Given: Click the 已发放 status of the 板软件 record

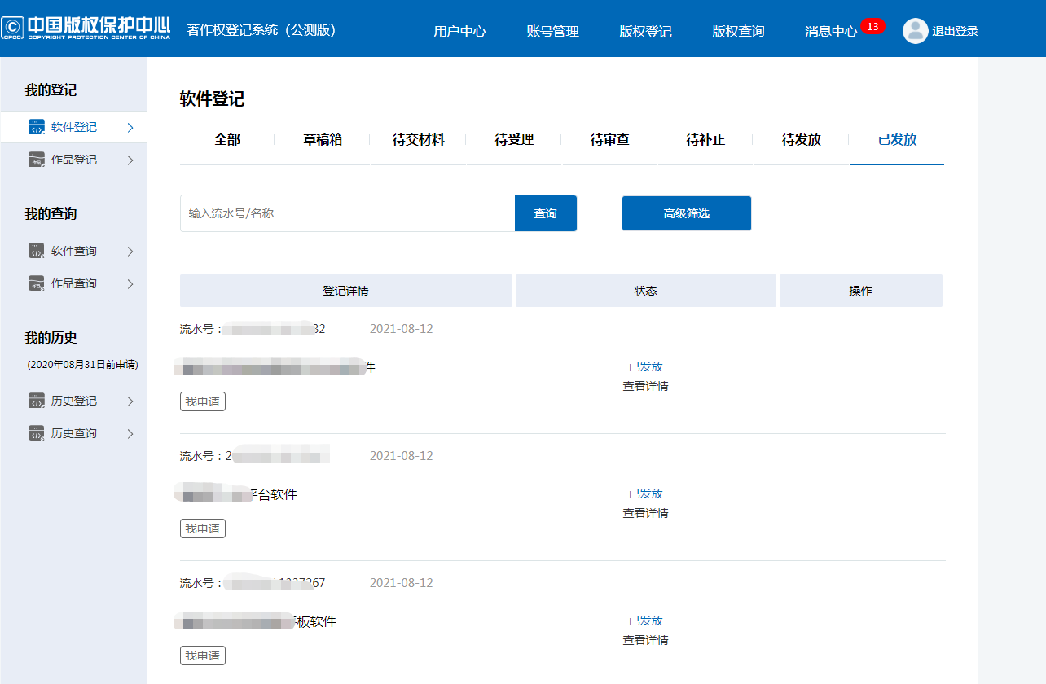Looking at the screenshot, I should [x=646, y=620].
